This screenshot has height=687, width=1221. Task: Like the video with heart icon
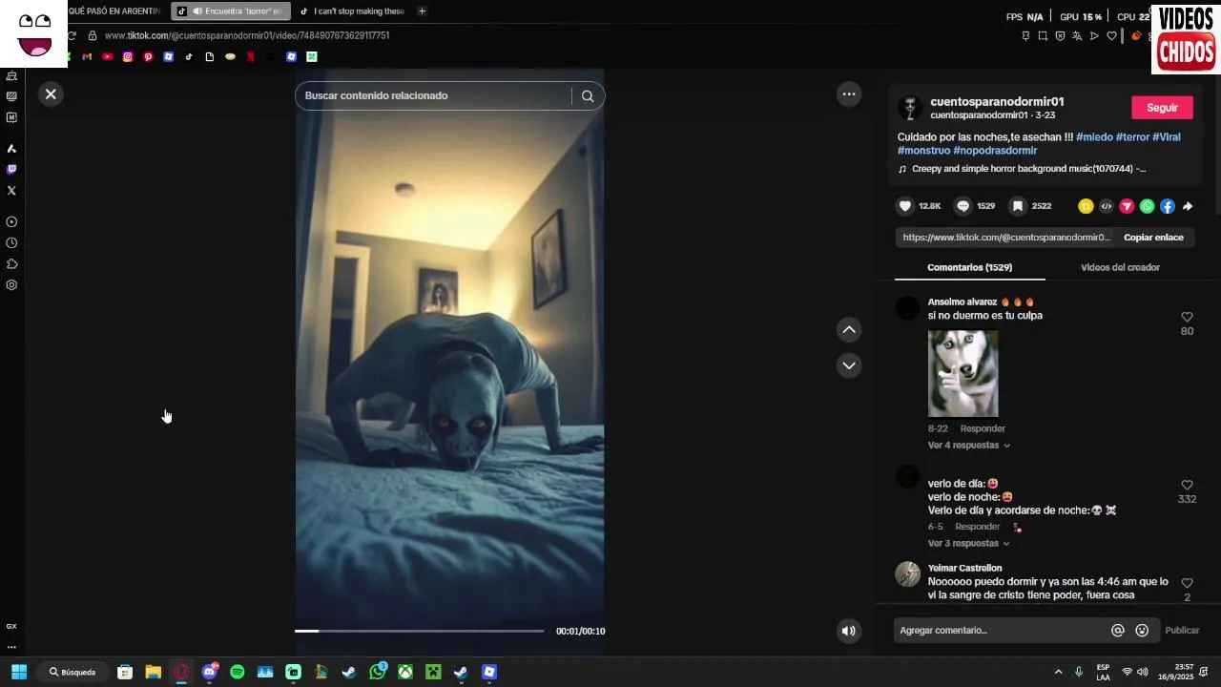coord(905,206)
